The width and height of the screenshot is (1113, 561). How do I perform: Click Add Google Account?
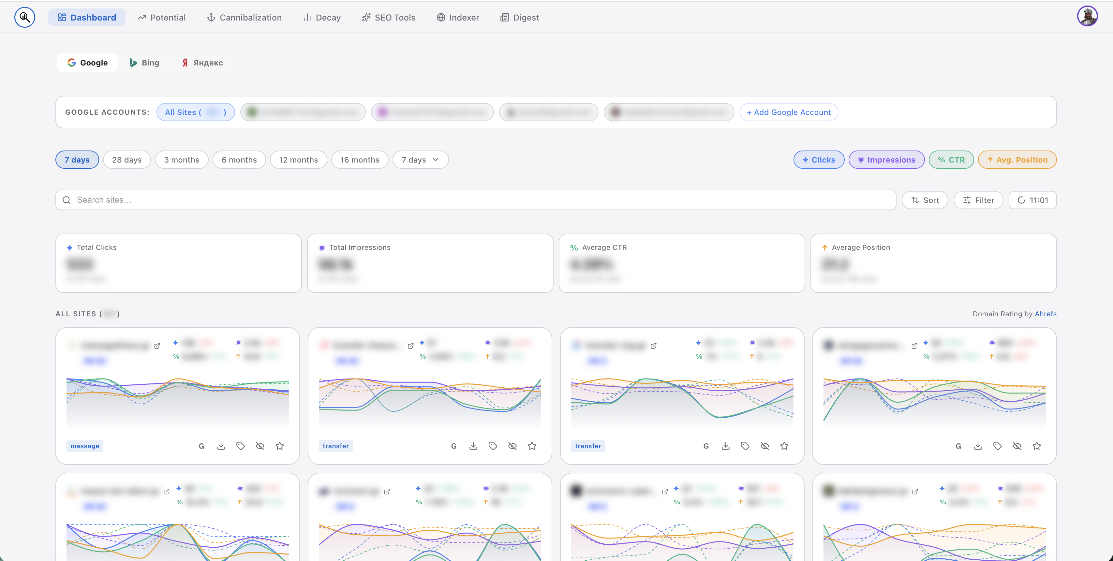(x=789, y=112)
